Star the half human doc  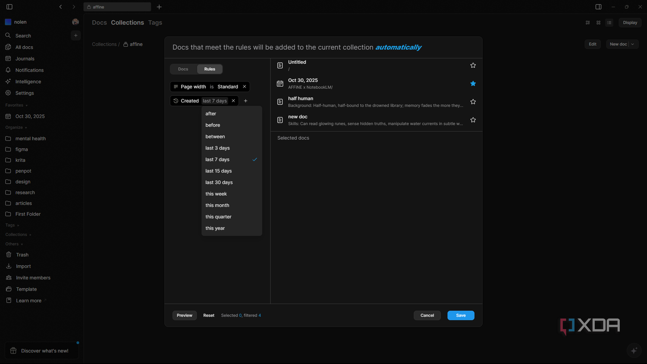tap(473, 102)
